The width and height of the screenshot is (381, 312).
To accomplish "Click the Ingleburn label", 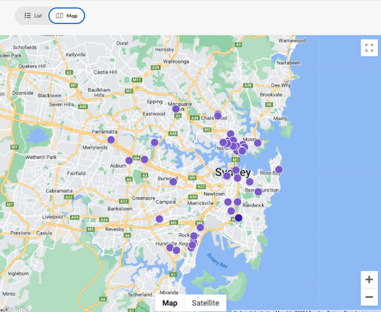I will [18, 274].
